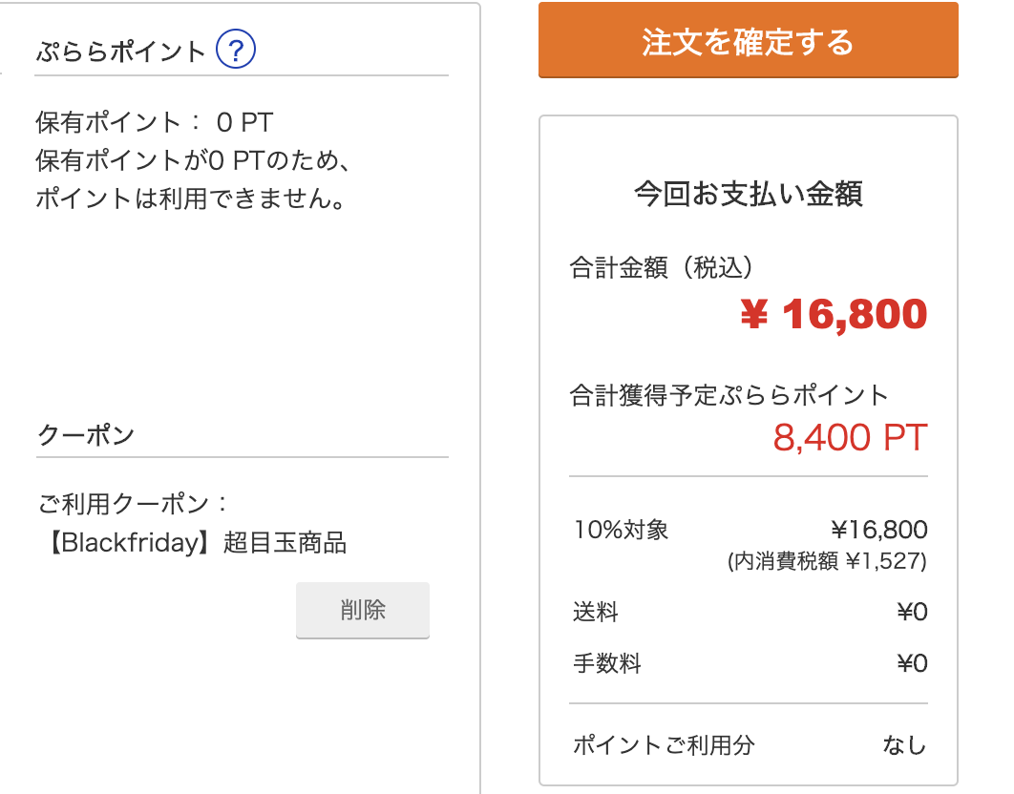Click the 保有ポイント 0 PT balance text
This screenshot has width=1014, height=794.
(x=155, y=122)
